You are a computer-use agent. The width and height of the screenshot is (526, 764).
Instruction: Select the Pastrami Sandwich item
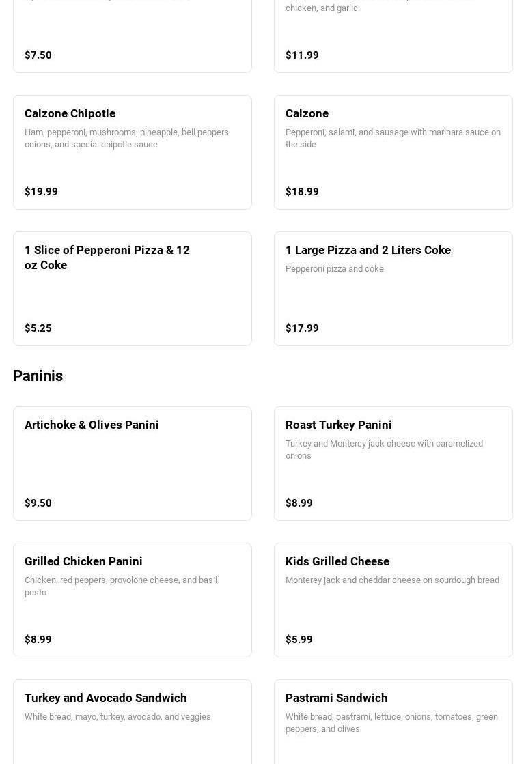pyautogui.click(x=393, y=722)
